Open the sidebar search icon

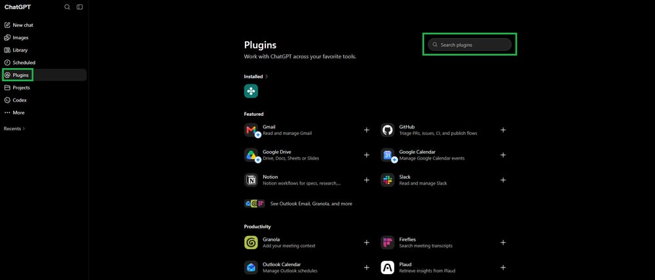coord(67,7)
